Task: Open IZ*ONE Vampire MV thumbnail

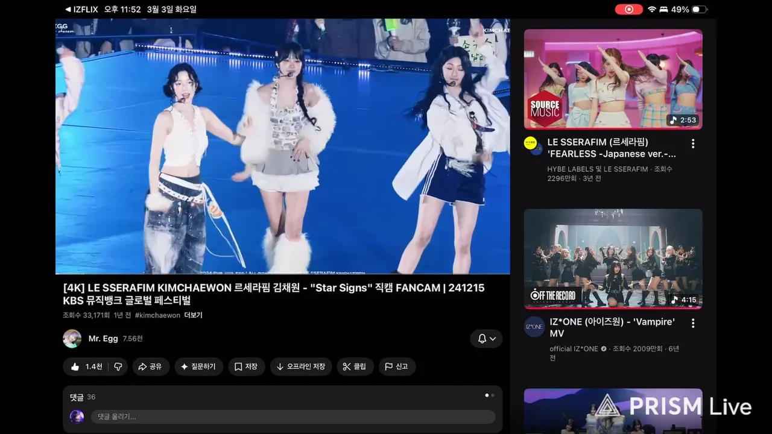Action: click(x=613, y=259)
